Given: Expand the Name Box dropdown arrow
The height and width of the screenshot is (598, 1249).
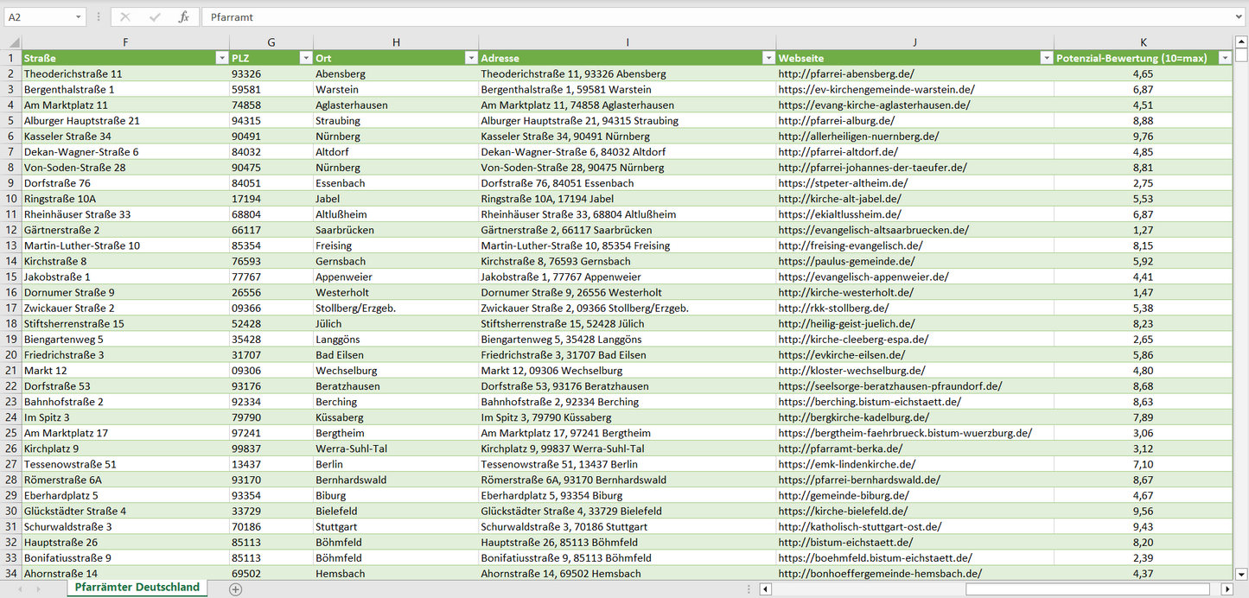Looking at the screenshot, I should (x=79, y=17).
